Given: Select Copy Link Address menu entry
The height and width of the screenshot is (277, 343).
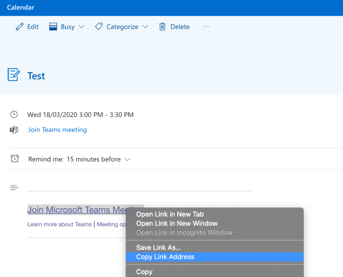Looking at the screenshot, I should click(215, 257).
